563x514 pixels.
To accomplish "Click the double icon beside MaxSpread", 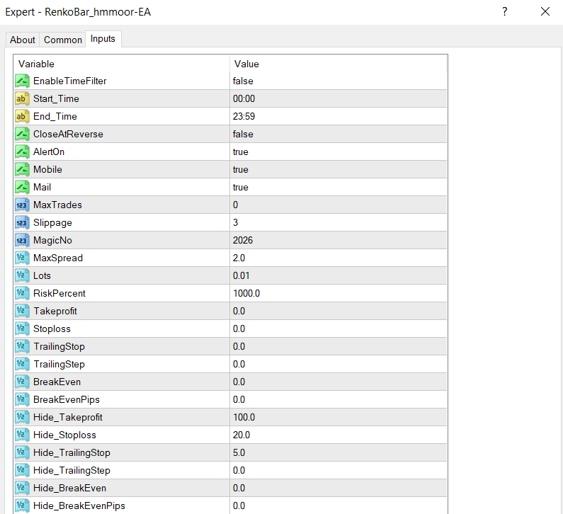I will [x=22, y=258].
